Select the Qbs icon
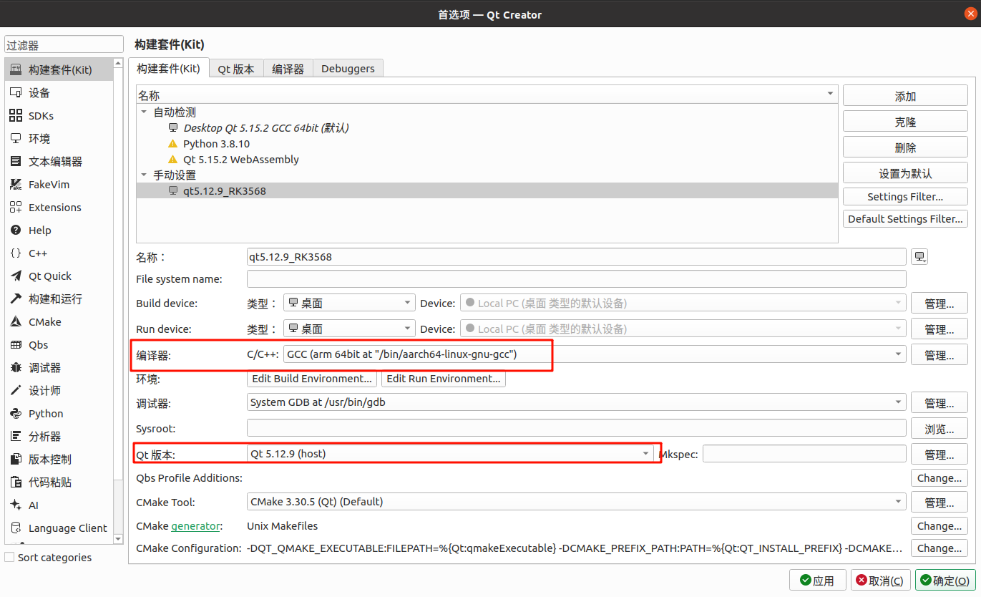The image size is (981, 597). coord(15,344)
